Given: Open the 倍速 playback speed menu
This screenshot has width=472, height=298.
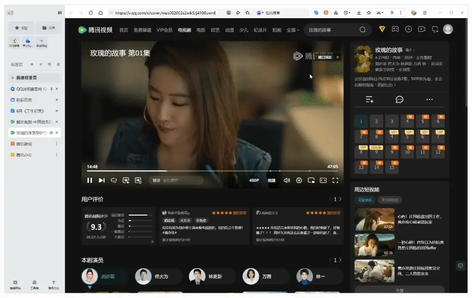Looking at the screenshot, I should (x=271, y=180).
